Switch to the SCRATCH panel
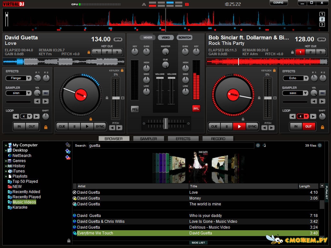This screenshot has height=248, width=331. pyautogui.click(x=185, y=37)
